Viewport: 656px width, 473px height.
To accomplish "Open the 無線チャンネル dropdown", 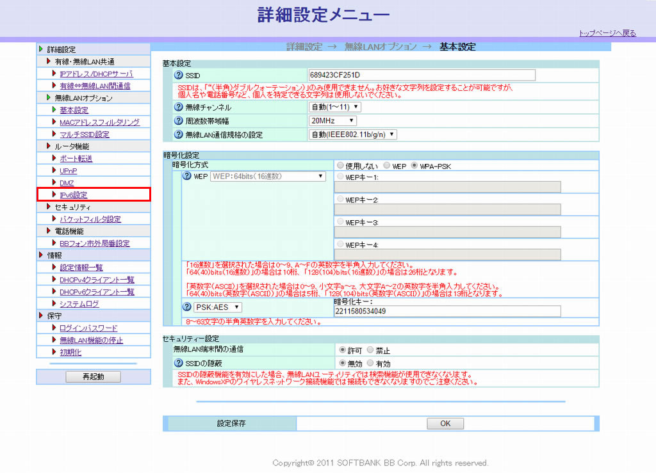I will pos(335,107).
